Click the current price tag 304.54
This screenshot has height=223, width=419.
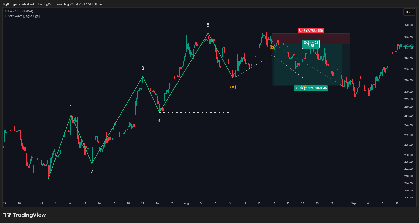coord(408,45)
